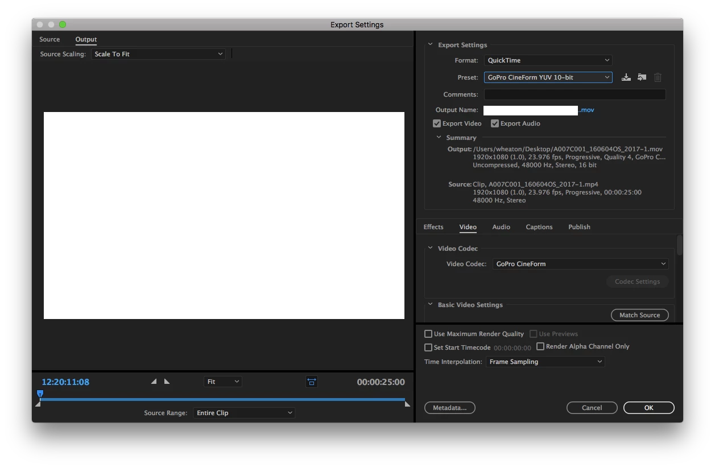Click the white preview video frame
715x468 pixels.
[224, 216]
